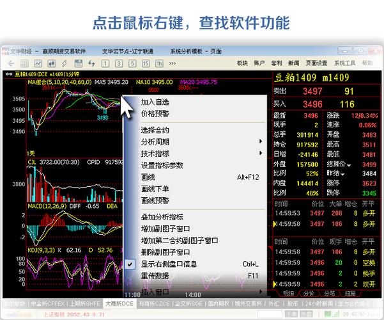Viewport: 384px width, 320px height.
Task: Select the time-share line chart icon
Action: [x=38, y=63]
